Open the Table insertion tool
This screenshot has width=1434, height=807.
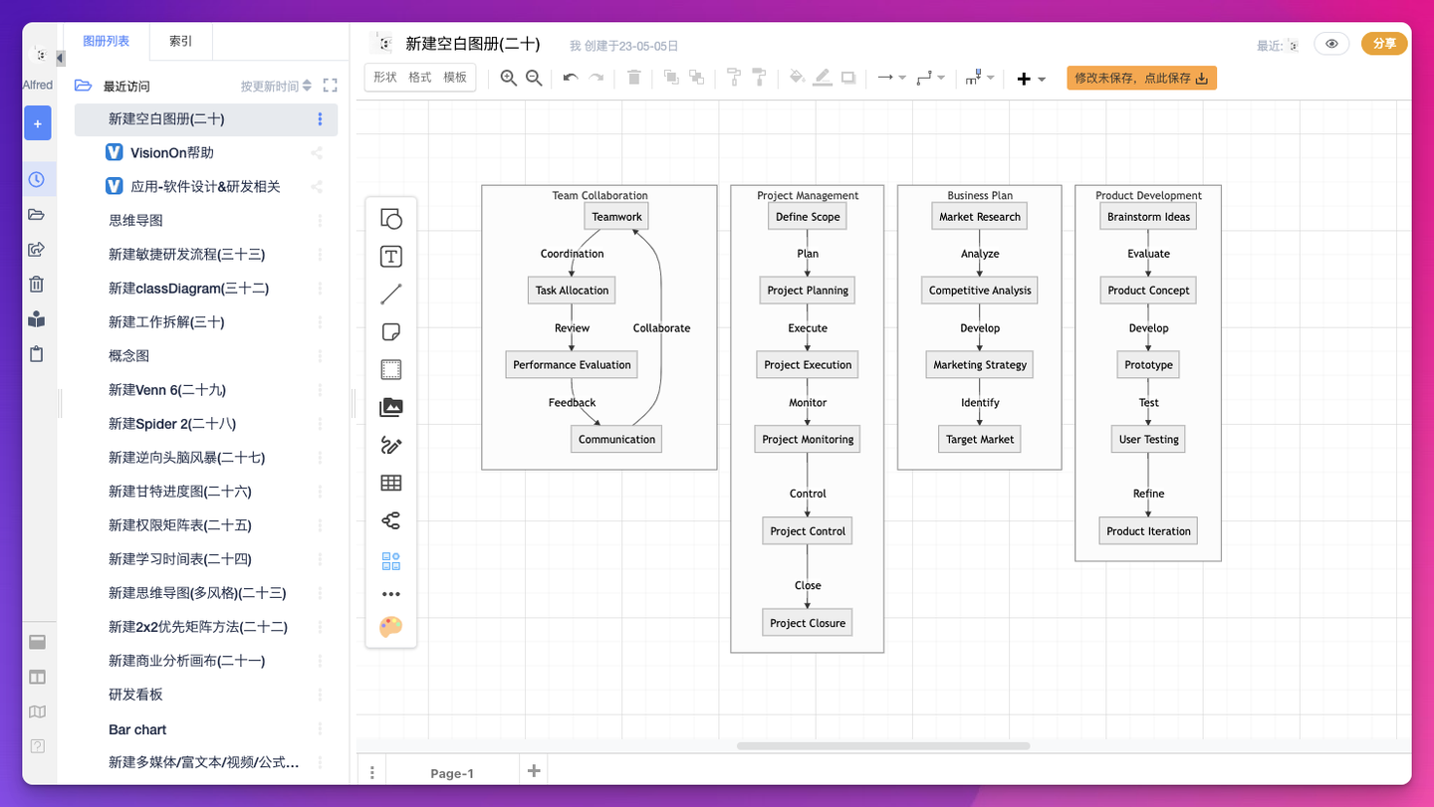pyautogui.click(x=391, y=483)
